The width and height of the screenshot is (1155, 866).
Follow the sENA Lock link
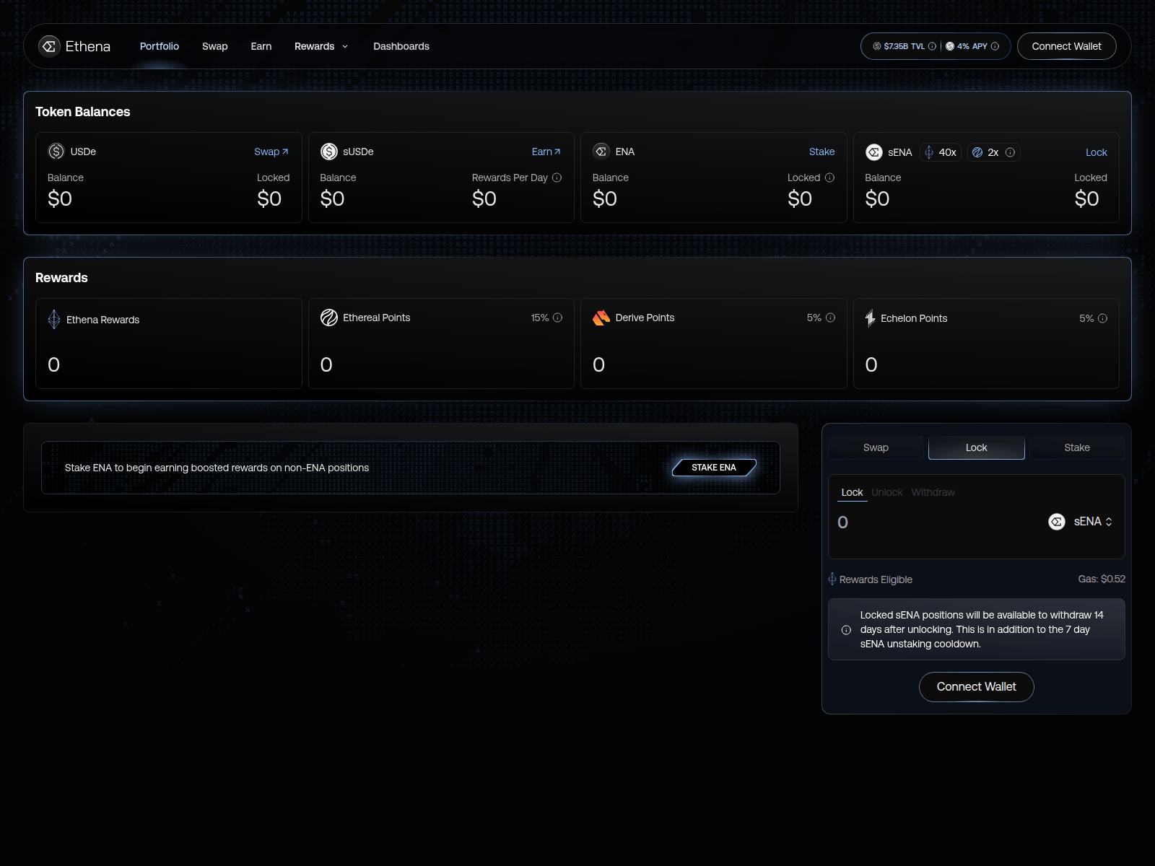(1096, 152)
